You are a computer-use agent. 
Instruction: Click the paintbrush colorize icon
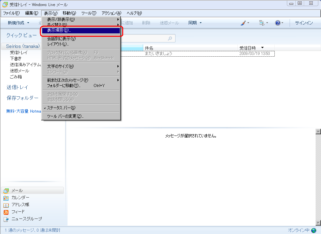(243, 23)
